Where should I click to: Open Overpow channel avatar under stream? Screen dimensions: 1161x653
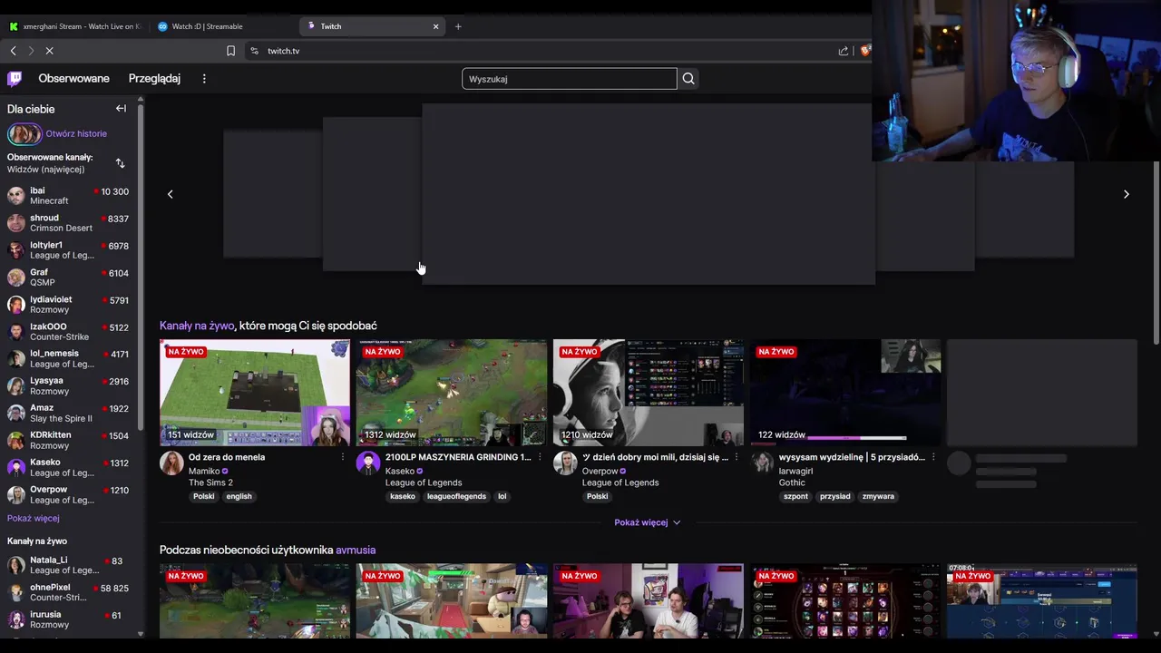565,463
